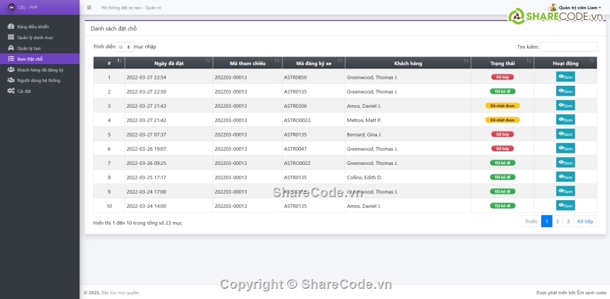Click Xem button for row 5
Image resolution: width=610 pixels, height=299 pixels.
(x=565, y=134)
